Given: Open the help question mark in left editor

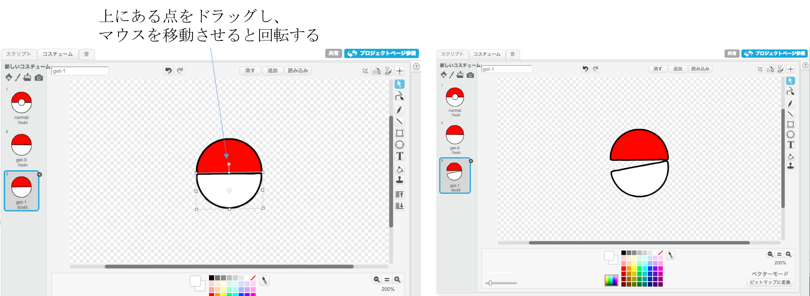Looking at the screenshot, I should (416, 66).
